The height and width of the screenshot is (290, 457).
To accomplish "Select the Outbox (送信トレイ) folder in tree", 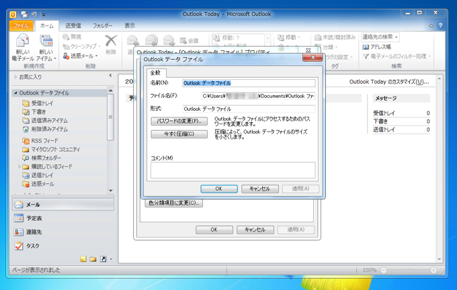I will point(42,175).
